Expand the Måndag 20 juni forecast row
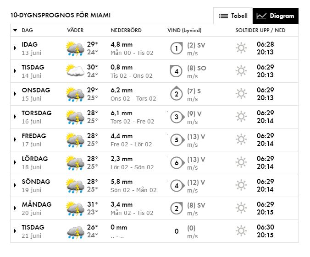This screenshot has height=257, width=310. click(x=15, y=208)
